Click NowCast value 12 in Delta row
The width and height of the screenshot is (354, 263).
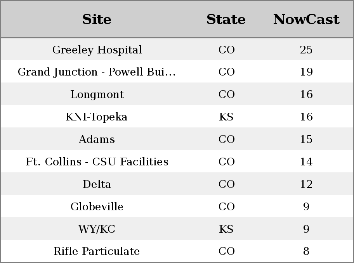click(306, 184)
